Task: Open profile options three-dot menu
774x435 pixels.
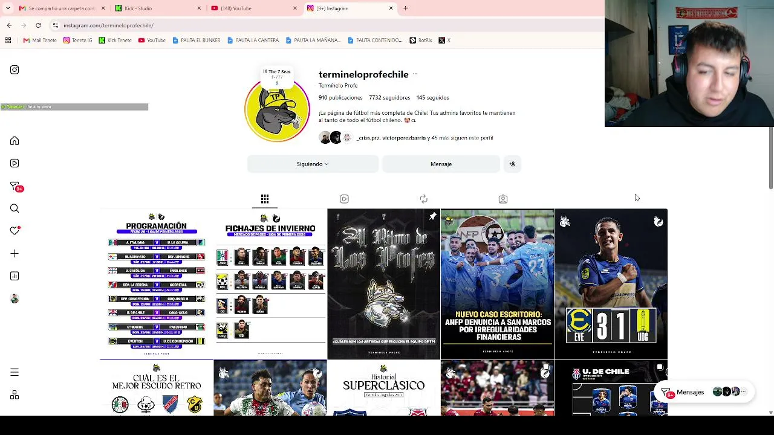Action: click(415, 74)
